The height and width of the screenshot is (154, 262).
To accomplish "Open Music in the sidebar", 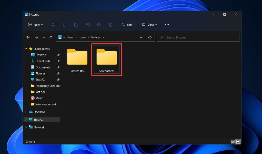I will pos(39,98).
